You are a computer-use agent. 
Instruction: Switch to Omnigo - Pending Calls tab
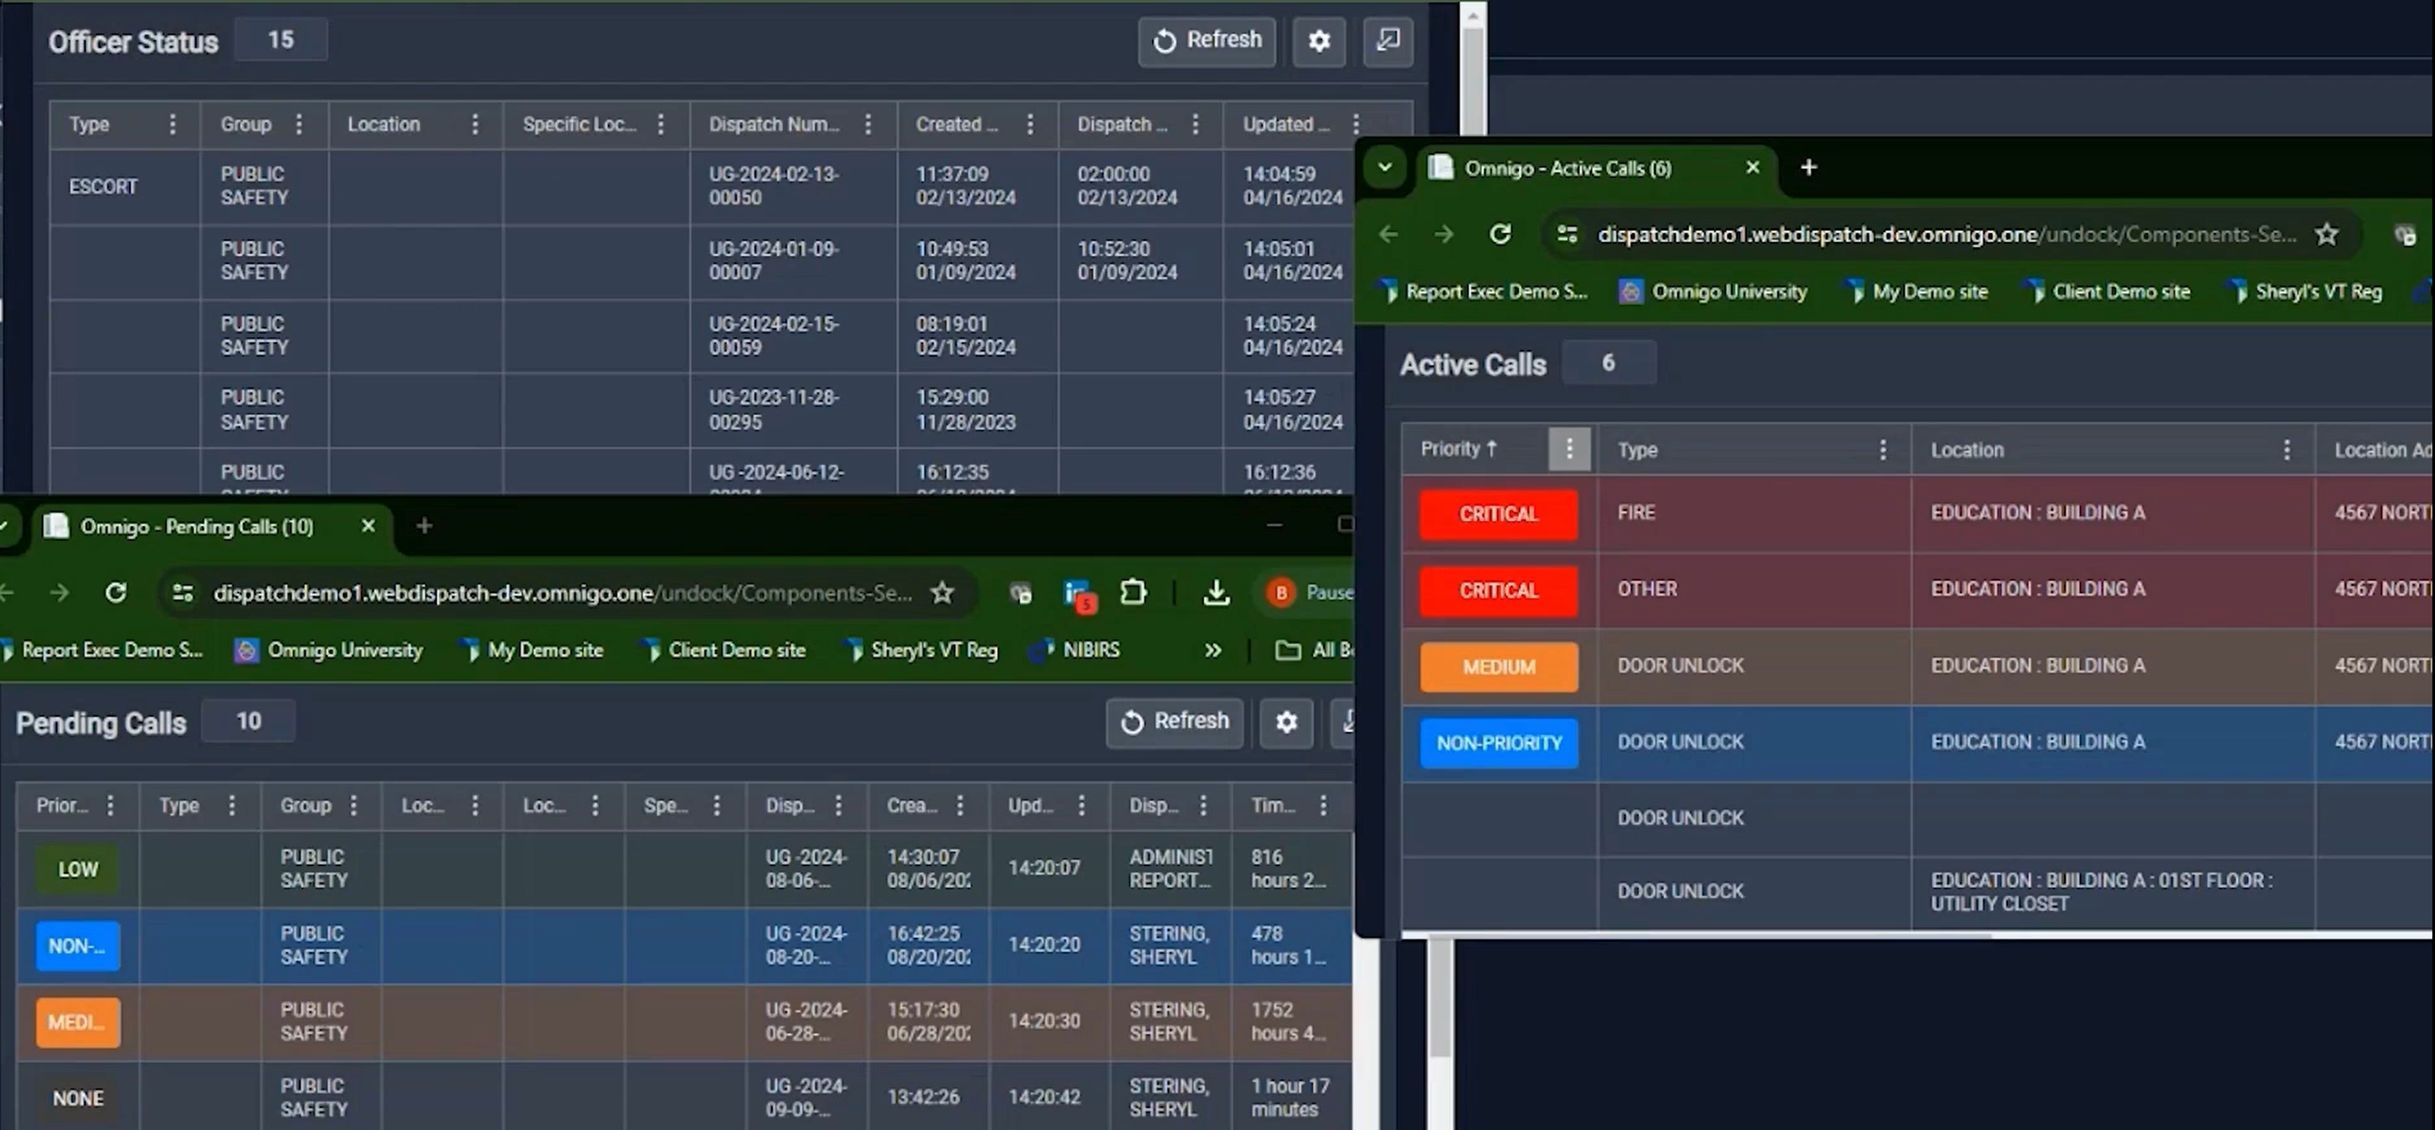(x=195, y=526)
